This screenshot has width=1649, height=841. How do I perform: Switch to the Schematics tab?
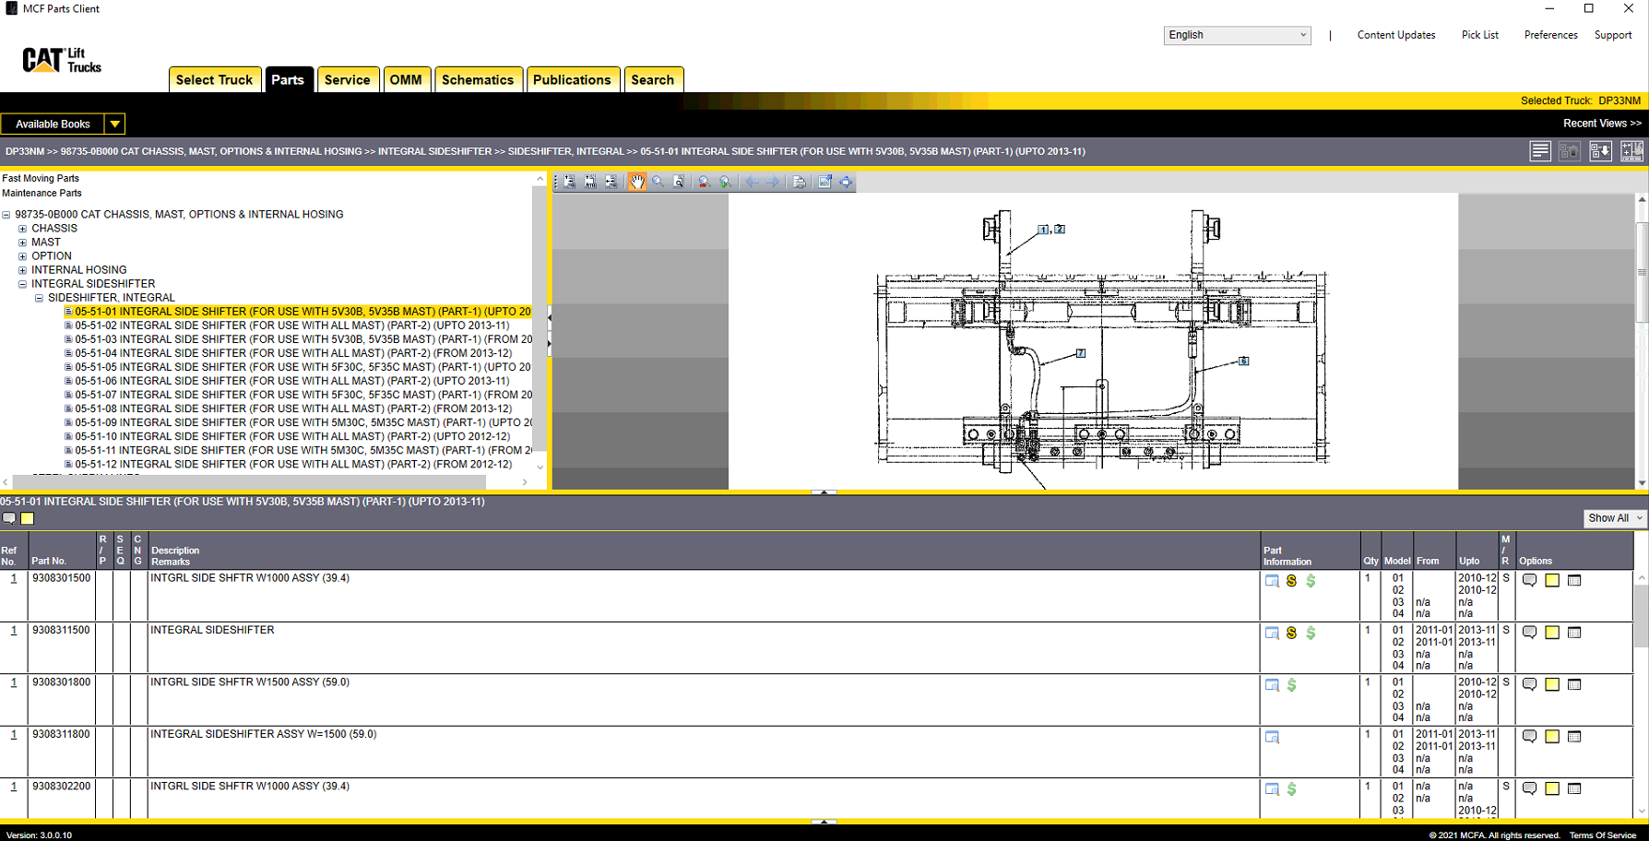[x=477, y=80]
